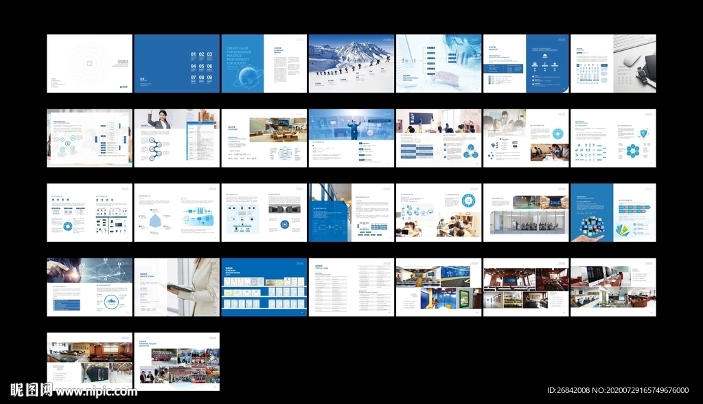Select the spread with shield icon and hexagons
703x404 pixels.
click(x=613, y=138)
